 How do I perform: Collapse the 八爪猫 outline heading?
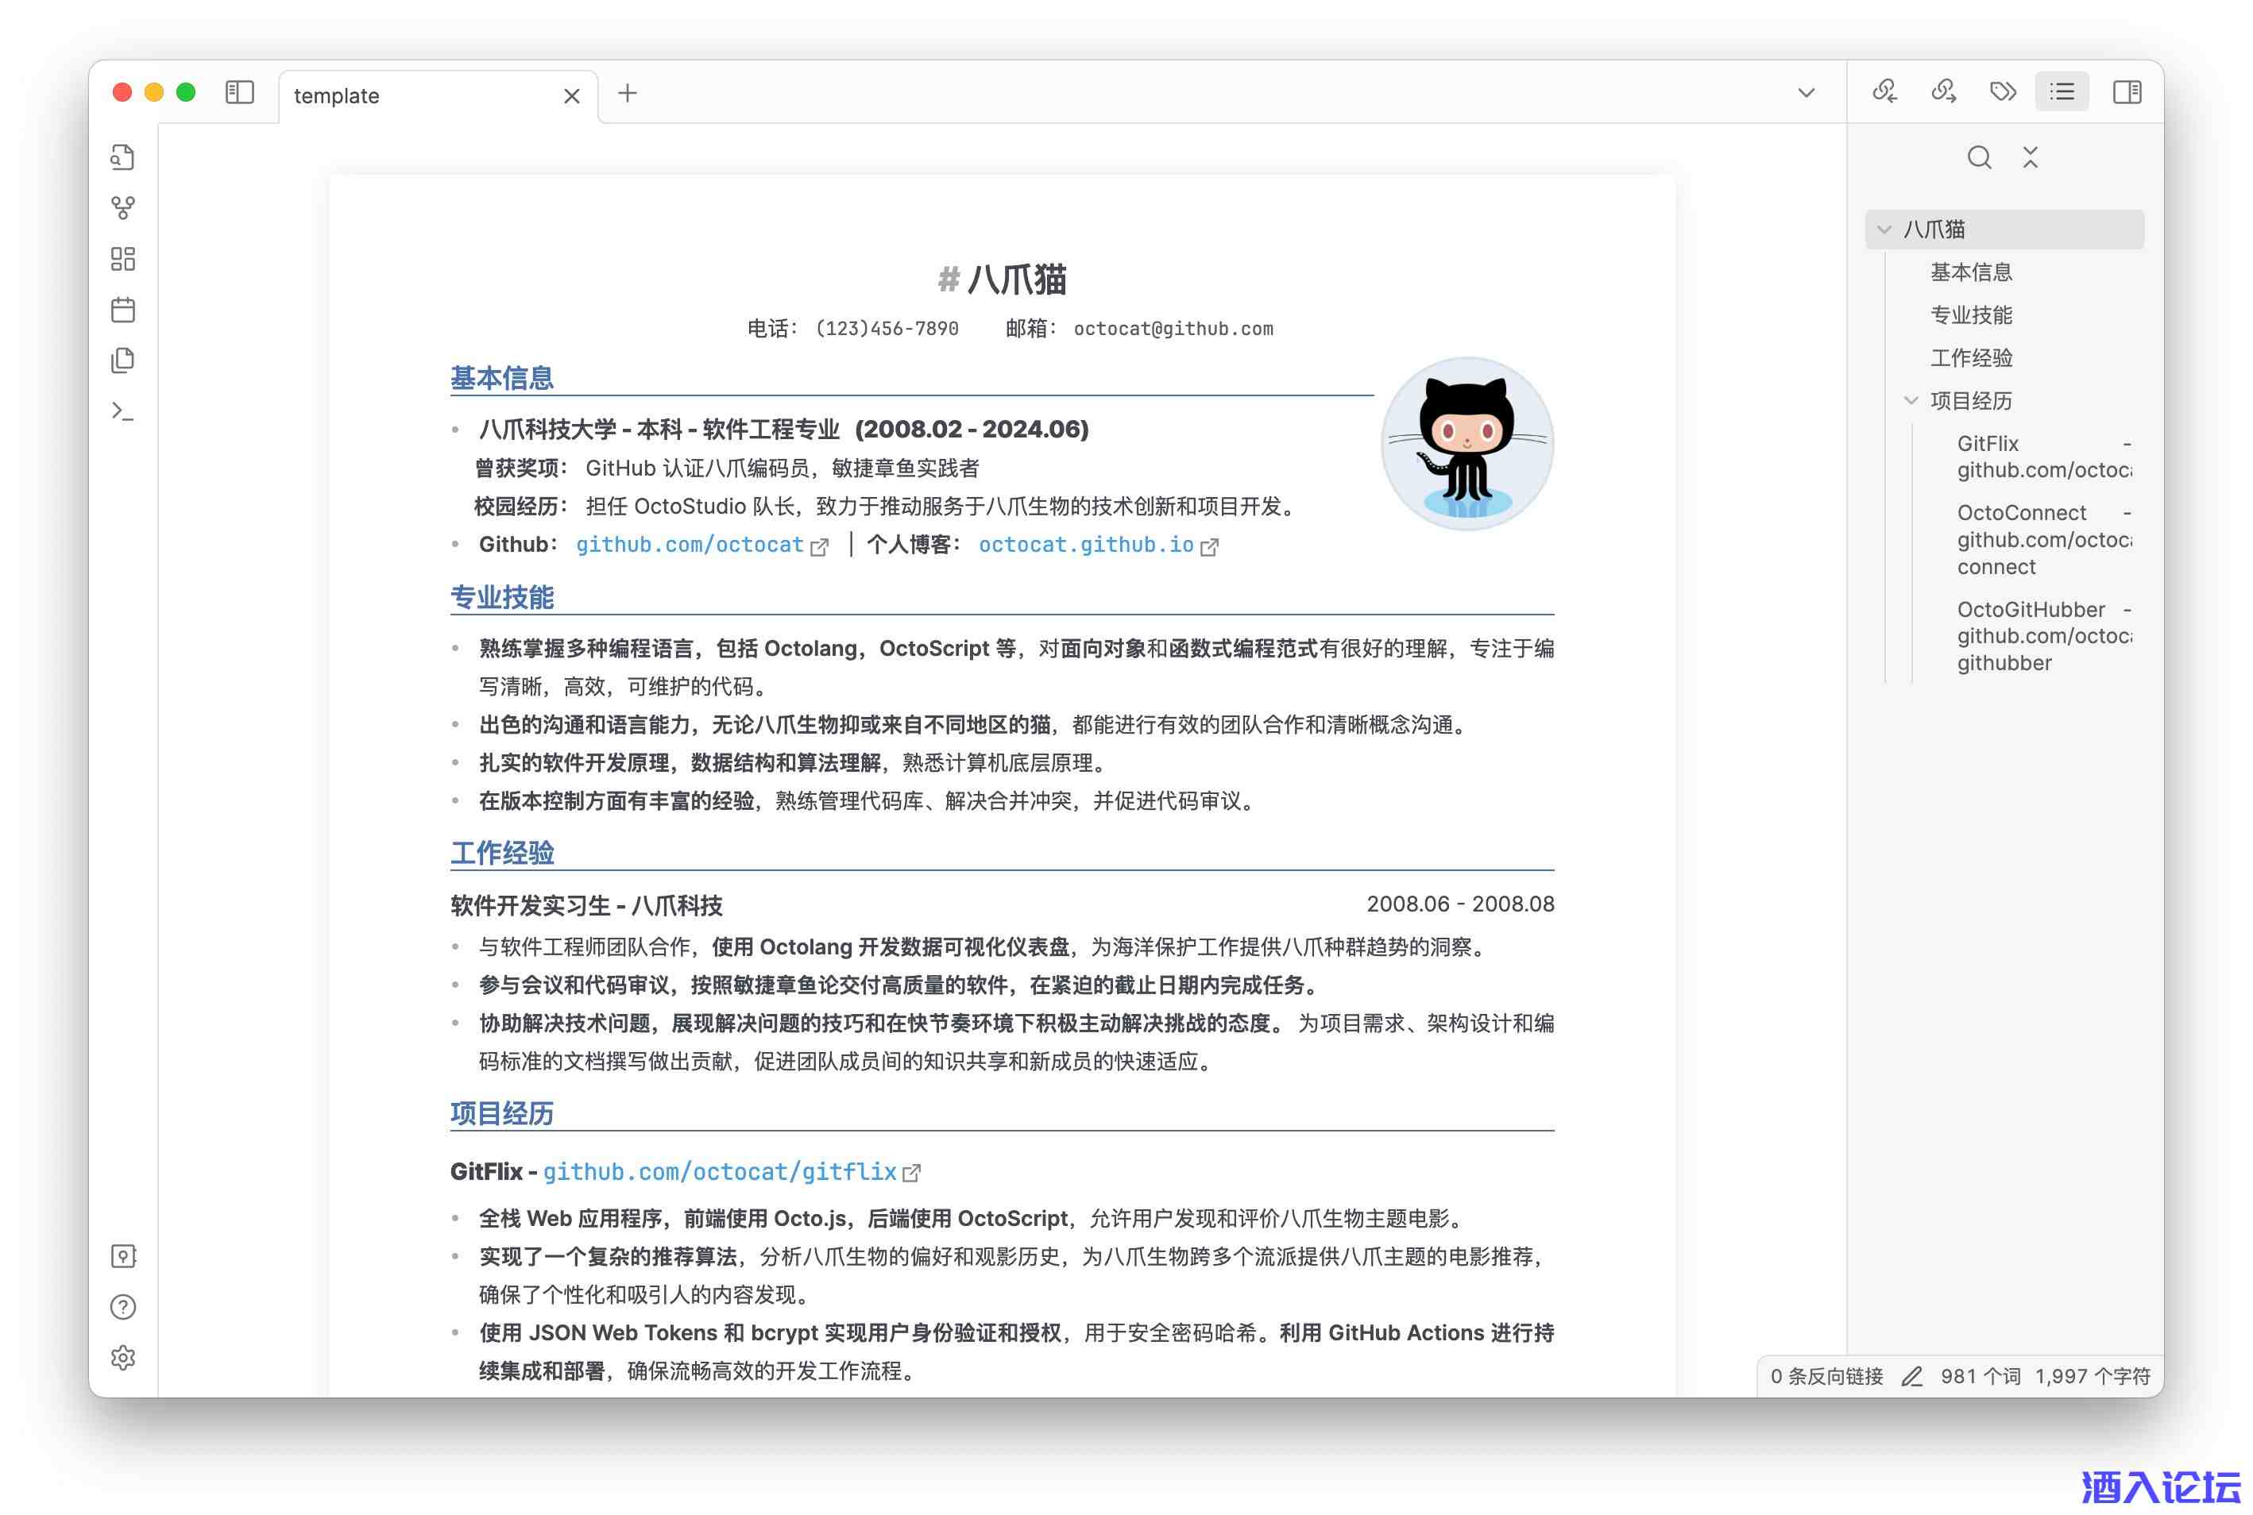coord(1884,230)
